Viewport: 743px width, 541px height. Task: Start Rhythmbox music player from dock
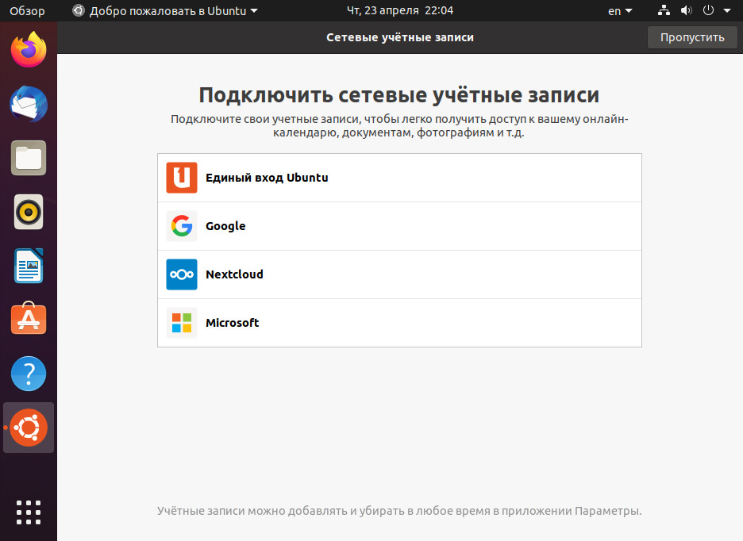(29, 212)
